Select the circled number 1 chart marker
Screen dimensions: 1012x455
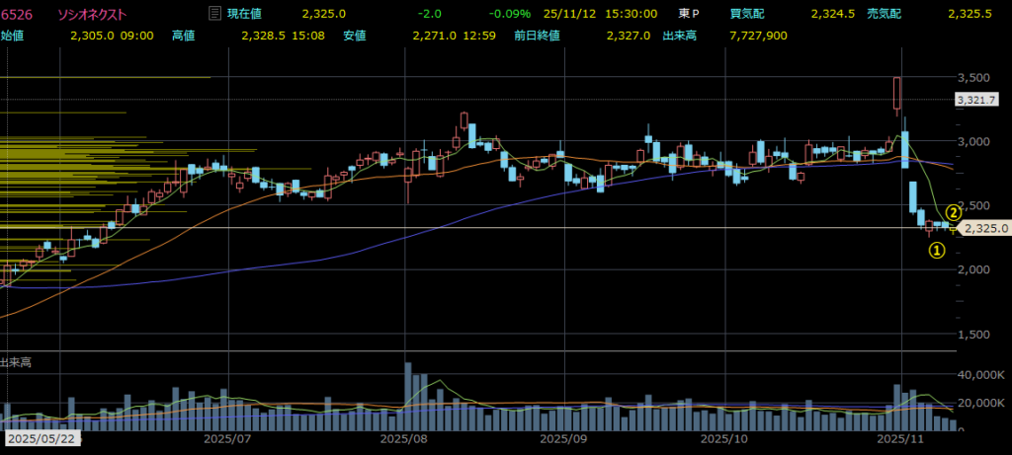(x=936, y=251)
